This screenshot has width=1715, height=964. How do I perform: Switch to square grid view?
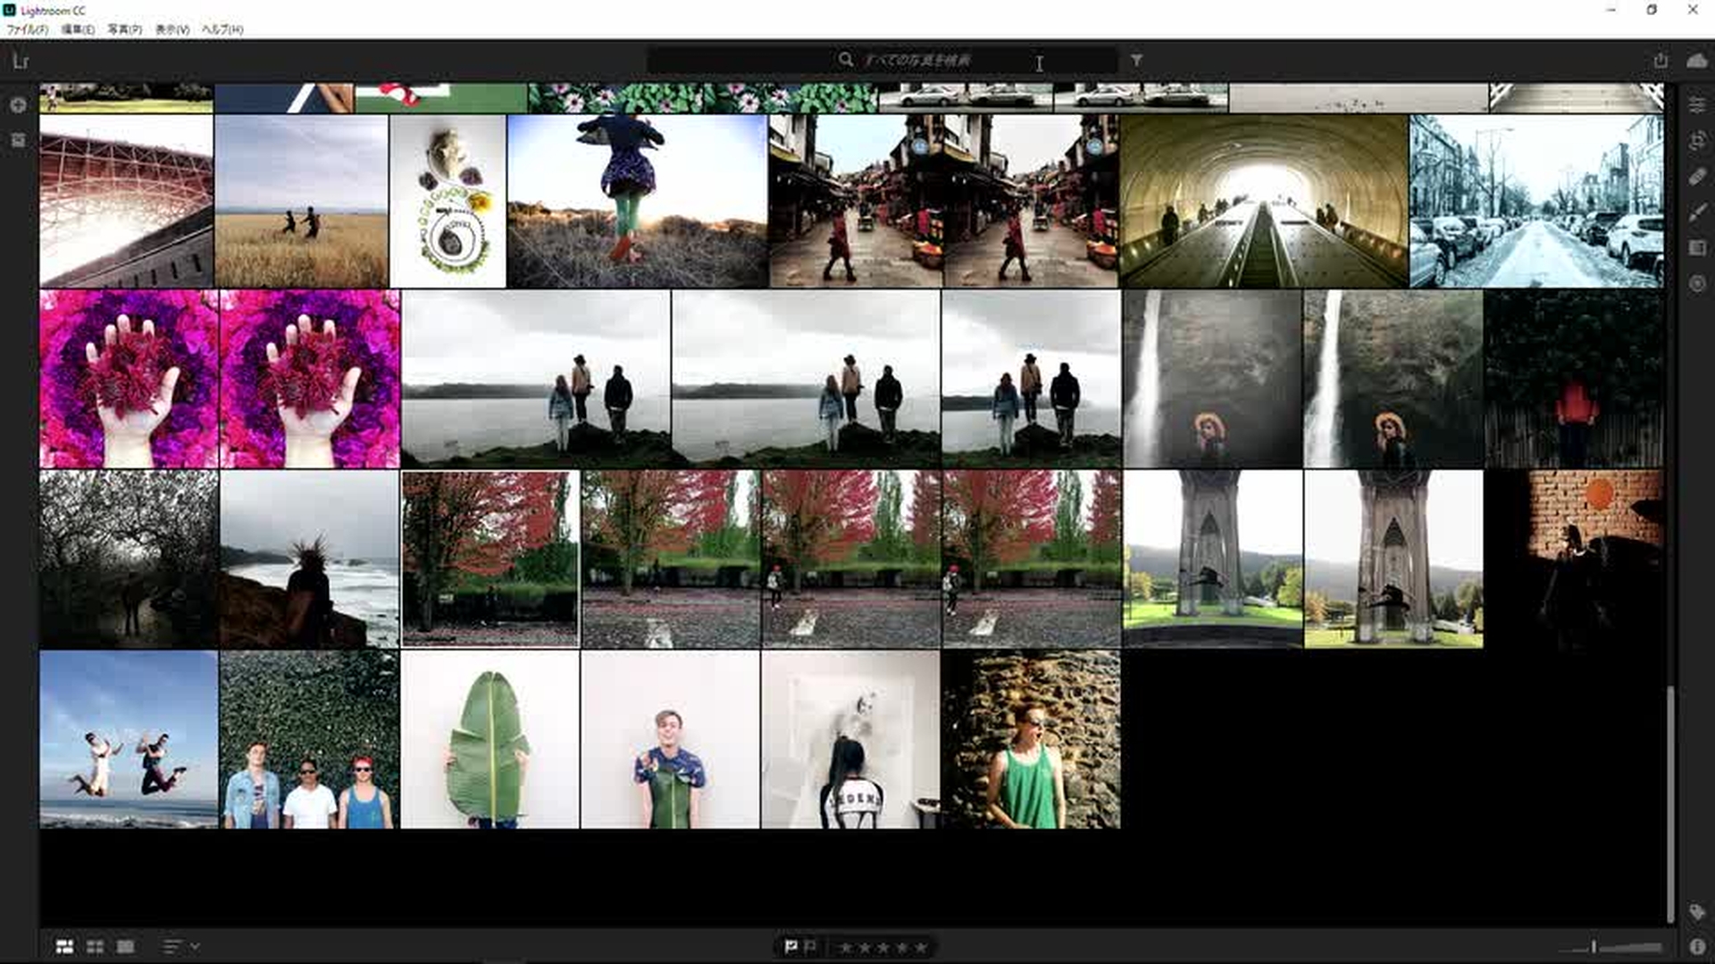click(95, 947)
